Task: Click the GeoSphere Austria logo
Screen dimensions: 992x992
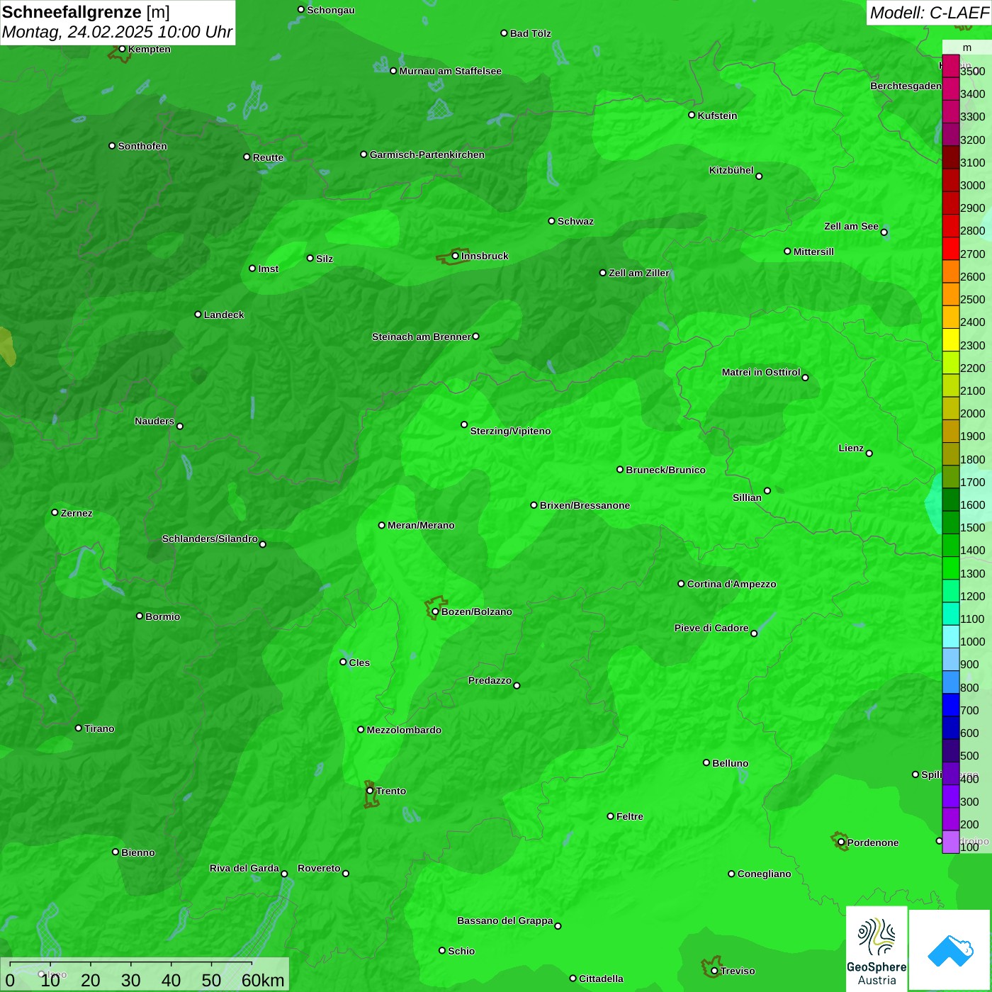Action: pos(877,948)
